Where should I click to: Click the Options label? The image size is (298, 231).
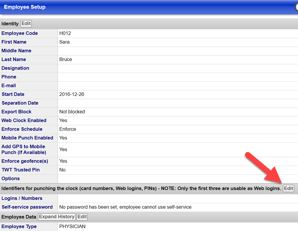point(10,178)
